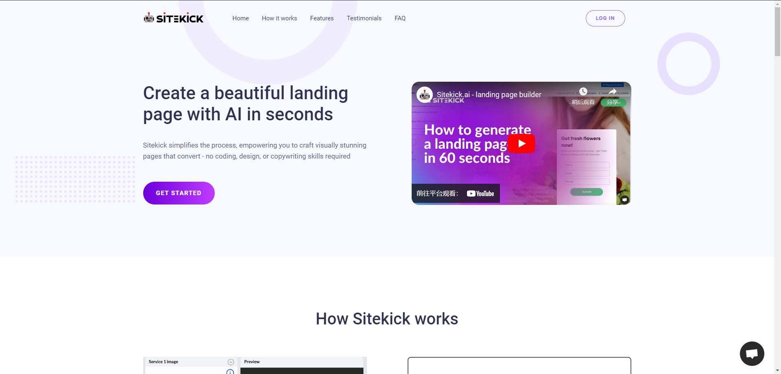Click the video share arrow icon
The width and height of the screenshot is (781, 374).
(x=613, y=92)
